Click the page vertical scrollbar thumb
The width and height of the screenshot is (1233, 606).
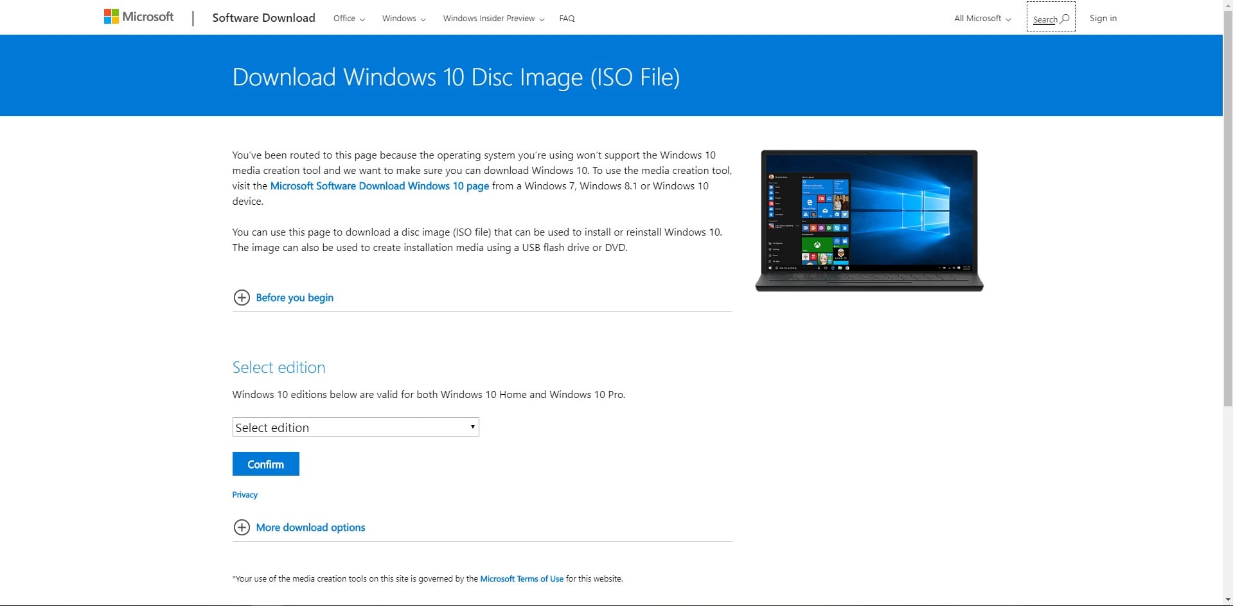(1228, 208)
